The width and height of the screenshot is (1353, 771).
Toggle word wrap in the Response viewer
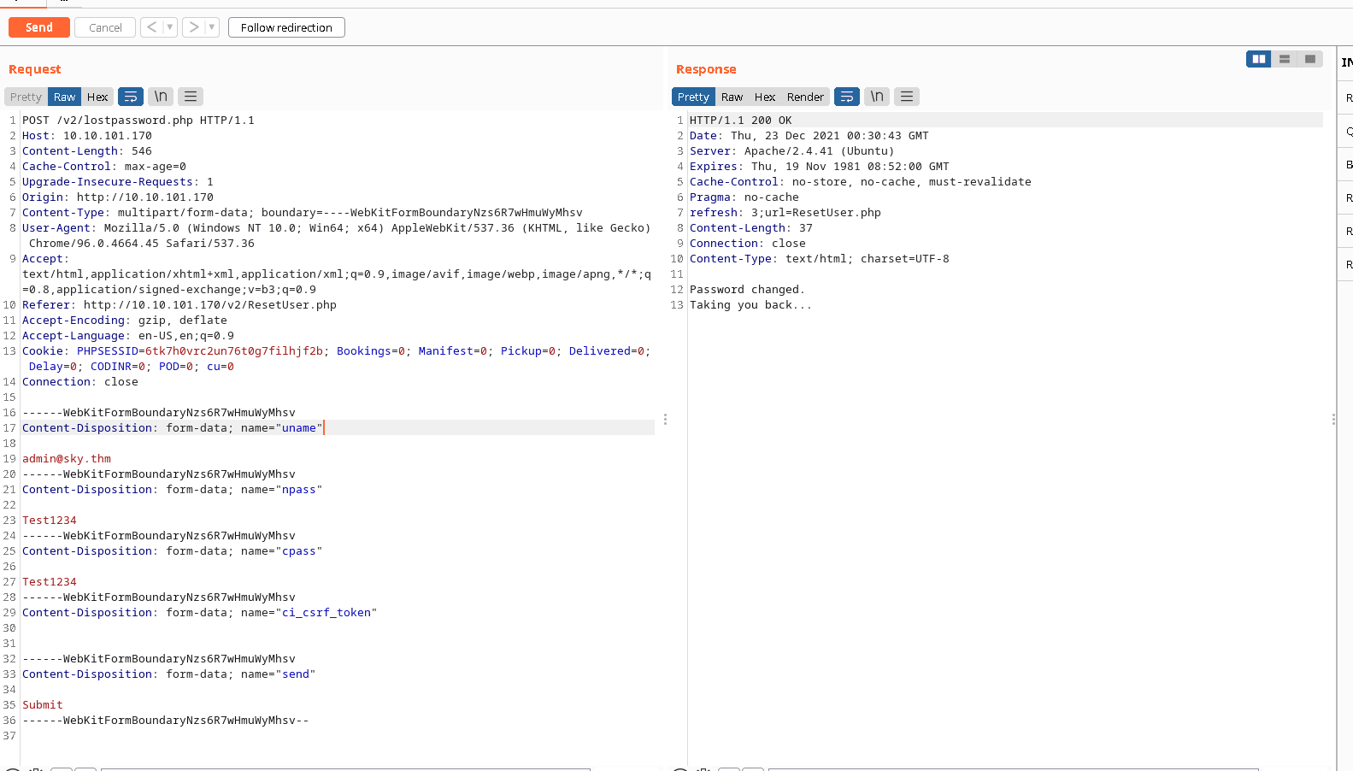pyautogui.click(x=847, y=97)
